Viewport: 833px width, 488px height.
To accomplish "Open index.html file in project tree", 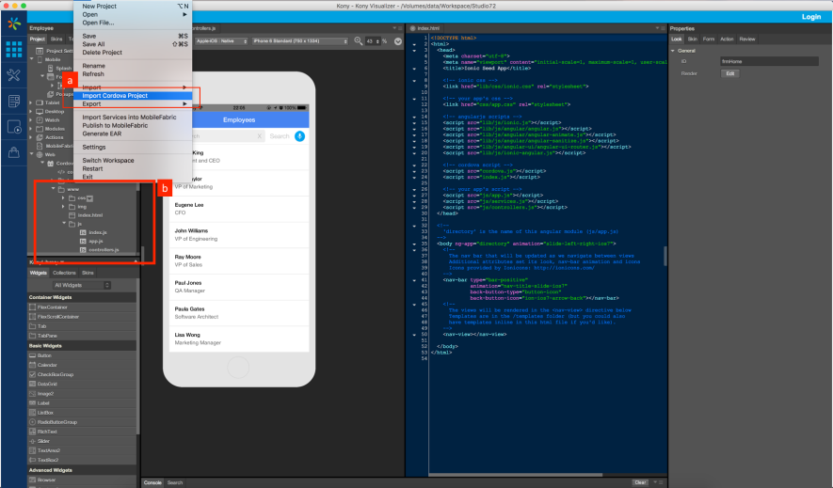I will [x=86, y=215].
